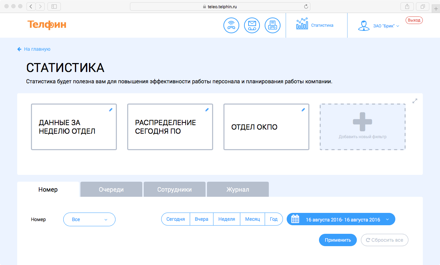Expand the filters panel with arrows icon
Screen dimensions: 440x265
pyautogui.click(x=415, y=101)
